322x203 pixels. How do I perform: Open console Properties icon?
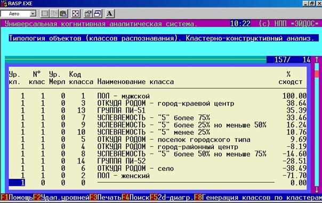point(87,13)
